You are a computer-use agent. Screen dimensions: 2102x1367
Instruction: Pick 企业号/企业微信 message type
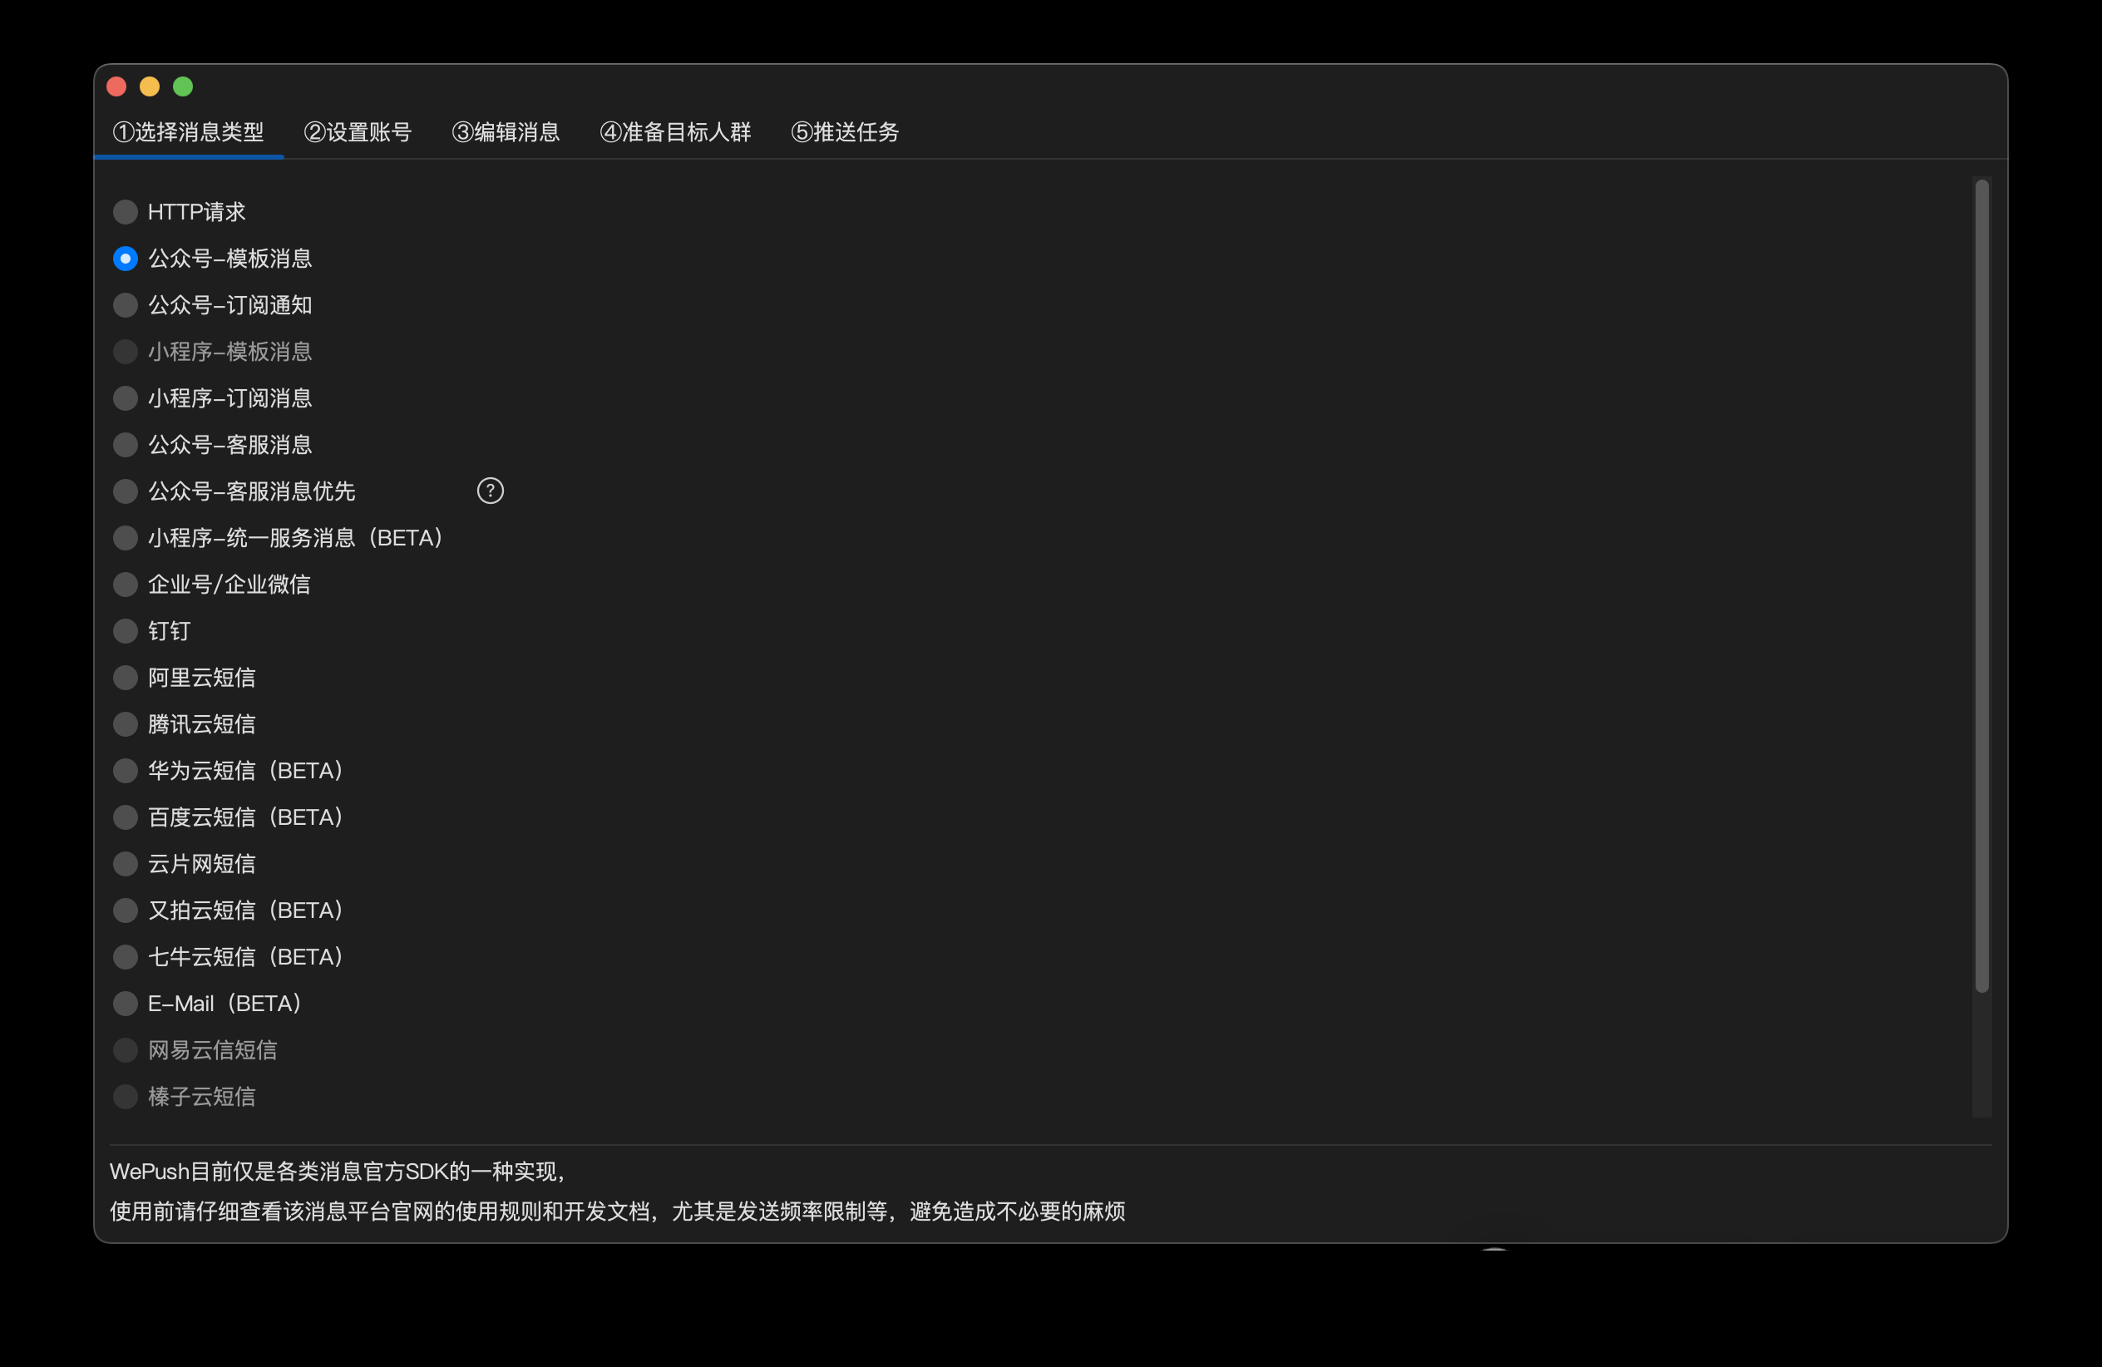[126, 585]
